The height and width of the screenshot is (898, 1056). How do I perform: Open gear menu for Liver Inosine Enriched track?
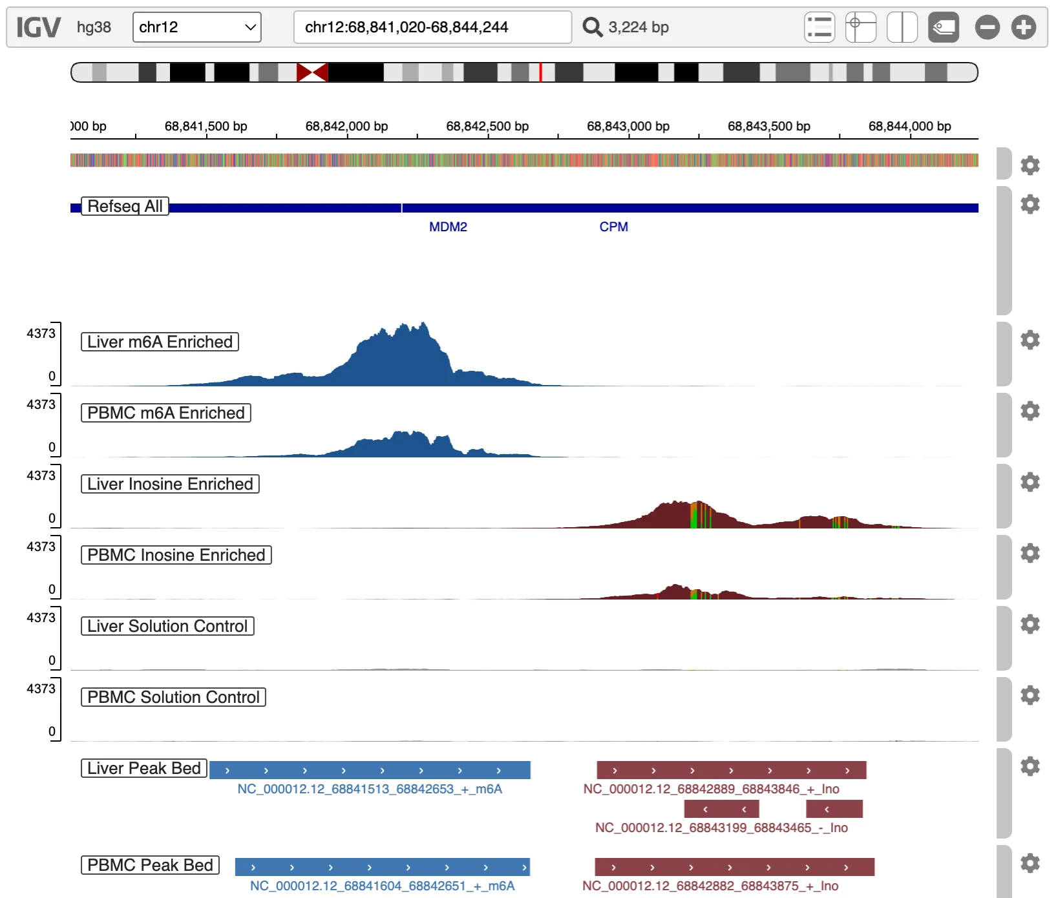(1030, 482)
